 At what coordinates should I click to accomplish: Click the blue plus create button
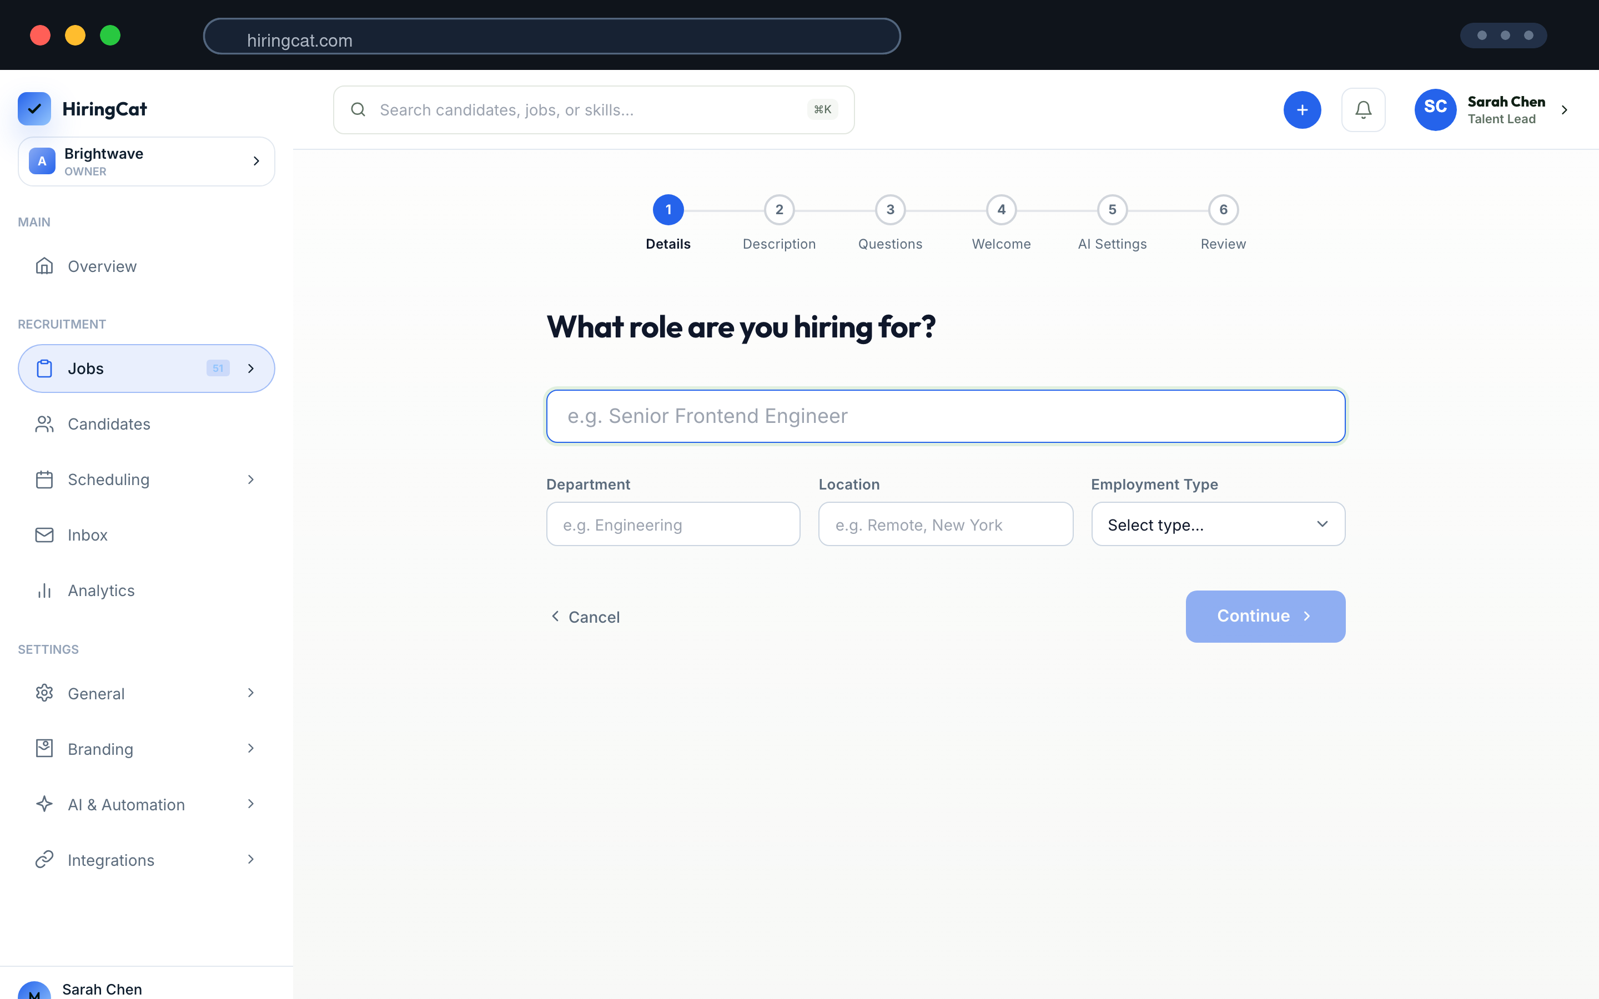click(1303, 110)
